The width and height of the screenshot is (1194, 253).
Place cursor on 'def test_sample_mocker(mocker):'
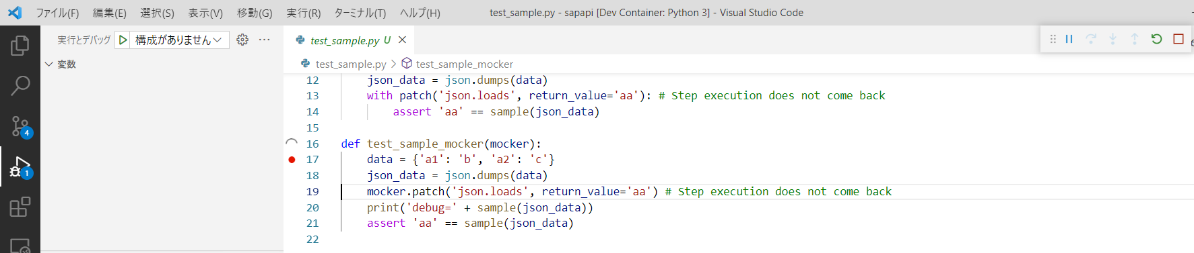[x=440, y=144]
